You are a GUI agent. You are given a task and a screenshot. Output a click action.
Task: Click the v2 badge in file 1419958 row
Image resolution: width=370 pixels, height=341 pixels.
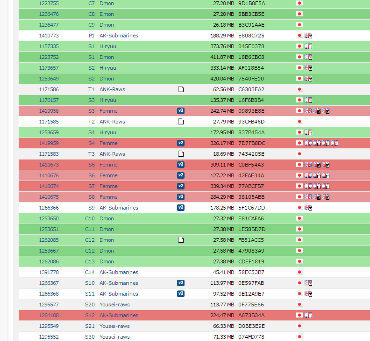click(181, 111)
